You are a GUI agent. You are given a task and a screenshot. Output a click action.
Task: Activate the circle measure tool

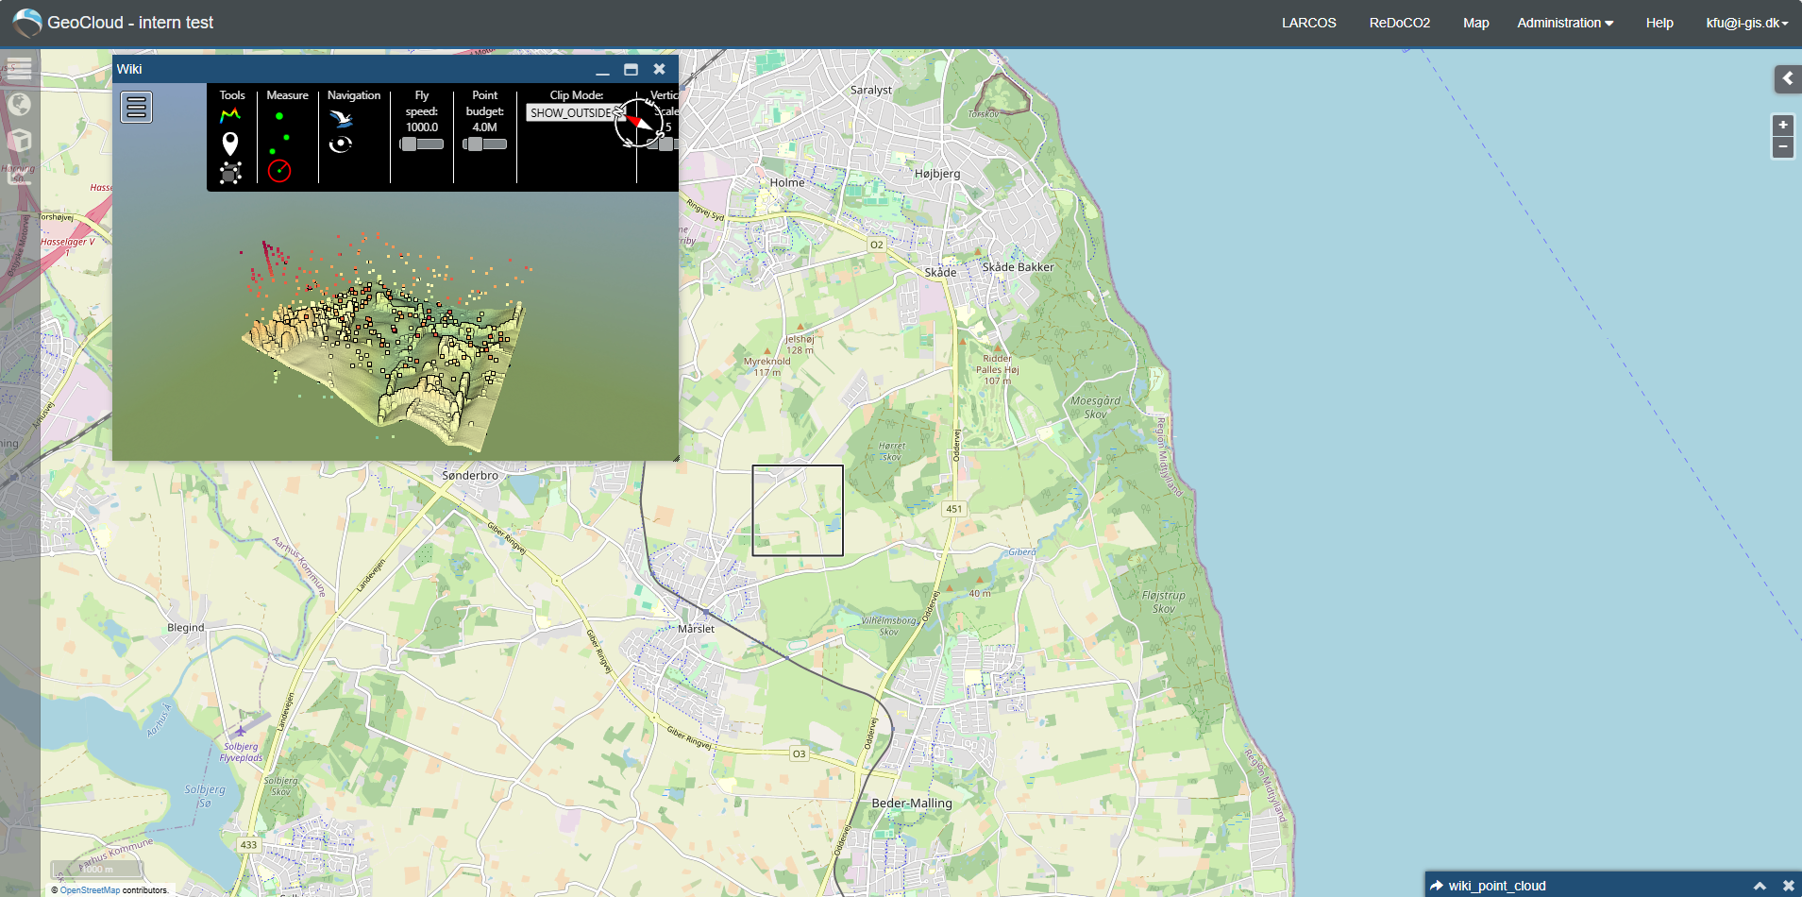click(x=279, y=171)
